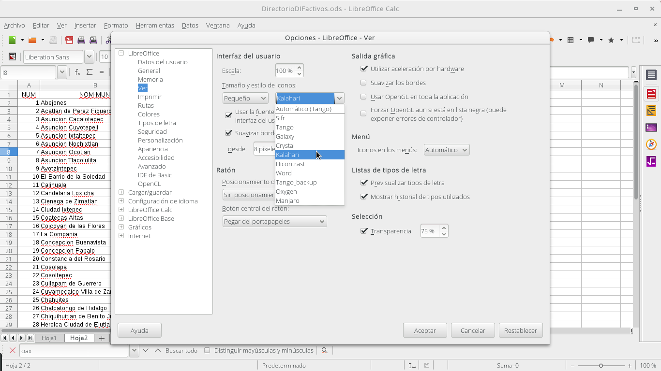Click the Sum sigma icon
This screenshot has width=661, height=371.
point(90,72)
